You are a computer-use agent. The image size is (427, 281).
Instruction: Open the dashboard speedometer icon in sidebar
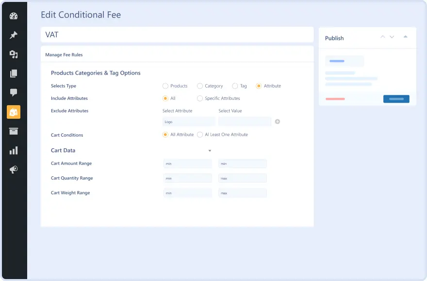click(x=13, y=15)
